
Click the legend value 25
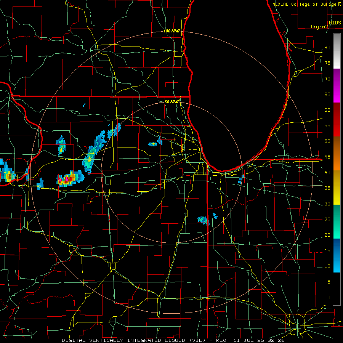click(x=327, y=219)
